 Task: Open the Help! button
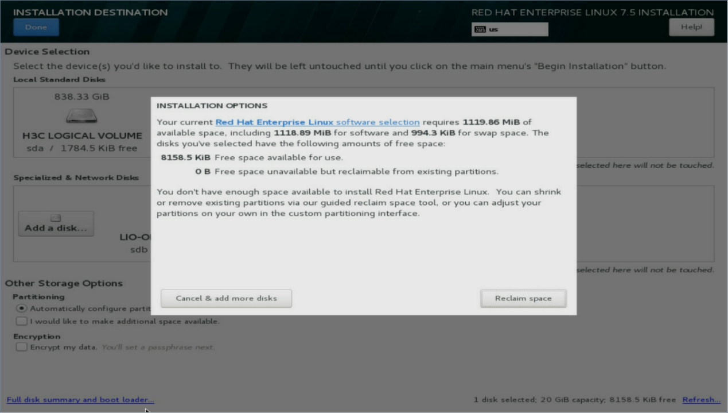point(691,27)
